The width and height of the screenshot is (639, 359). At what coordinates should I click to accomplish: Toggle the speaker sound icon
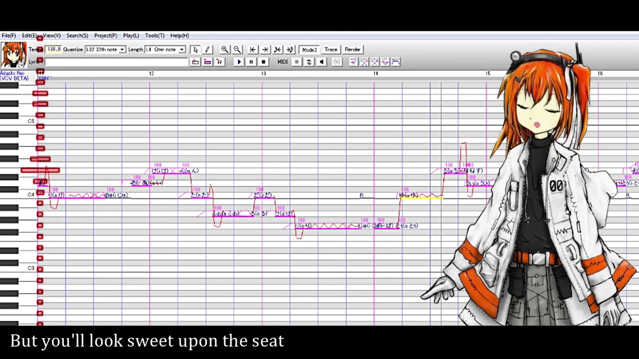pos(321,62)
